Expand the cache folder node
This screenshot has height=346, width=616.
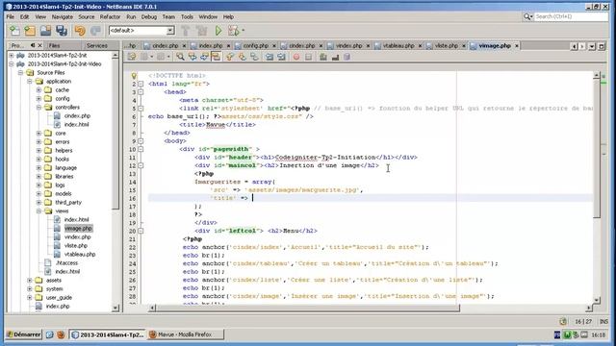tap(38, 89)
